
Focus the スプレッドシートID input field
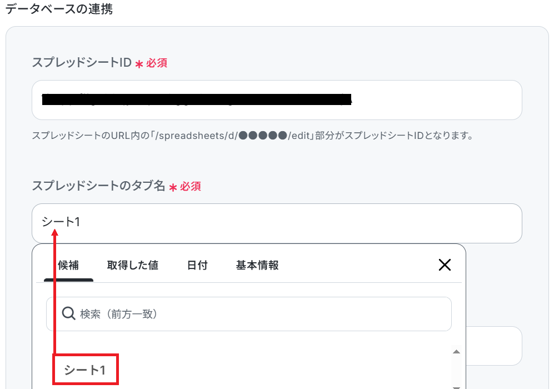tap(277, 100)
